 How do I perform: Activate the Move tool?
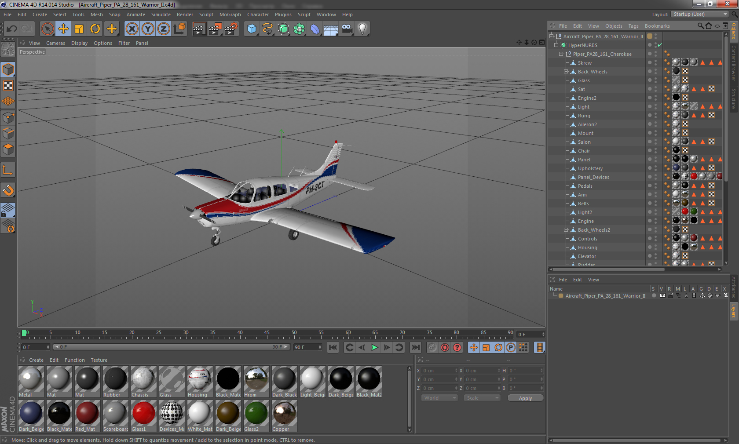click(63, 29)
